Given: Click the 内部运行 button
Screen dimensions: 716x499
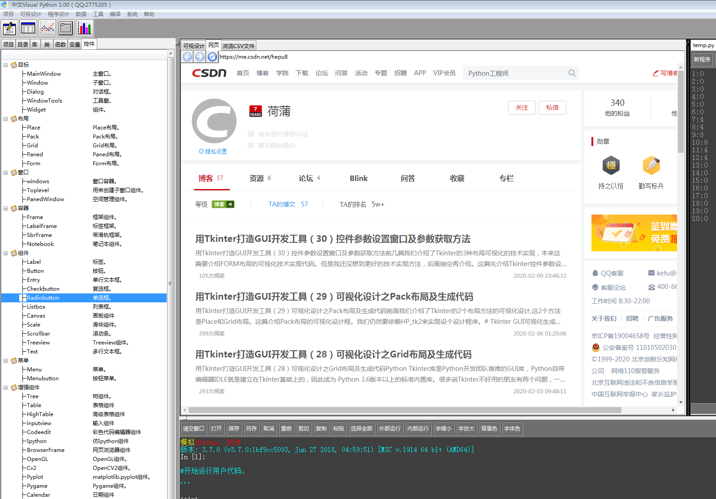Looking at the screenshot, I should click(418, 429).
